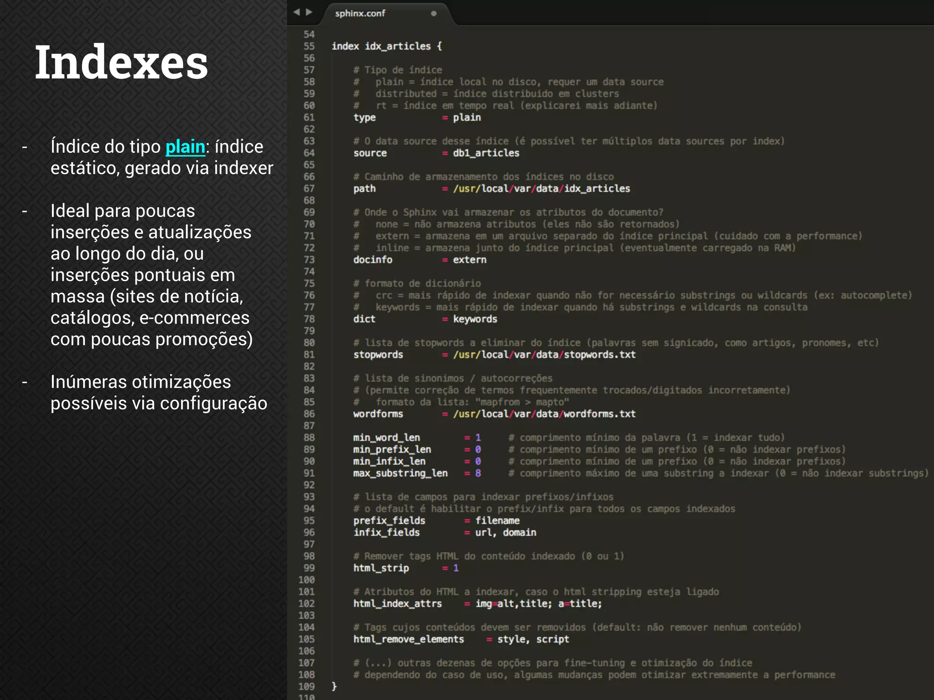Click line number 109 in gutter

click(x=307, y=686)
